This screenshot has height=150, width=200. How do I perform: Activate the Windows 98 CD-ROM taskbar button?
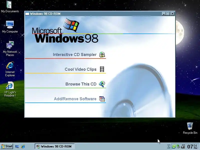54,146
